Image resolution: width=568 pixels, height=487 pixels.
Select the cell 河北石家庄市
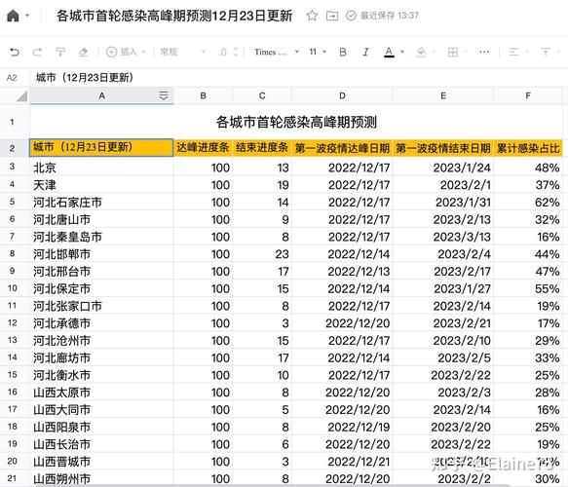coord(101,202)
